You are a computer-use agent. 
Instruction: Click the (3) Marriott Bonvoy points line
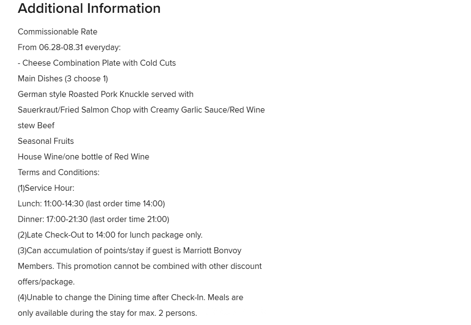click(130, 251)
